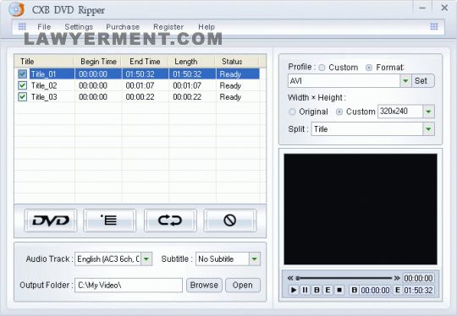Viewport: 457px width, 316px height.
Task: Select the Title_02 row name
Action: 44,85
